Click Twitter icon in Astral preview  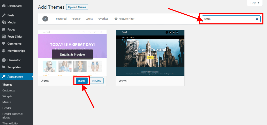click(170, 32)
